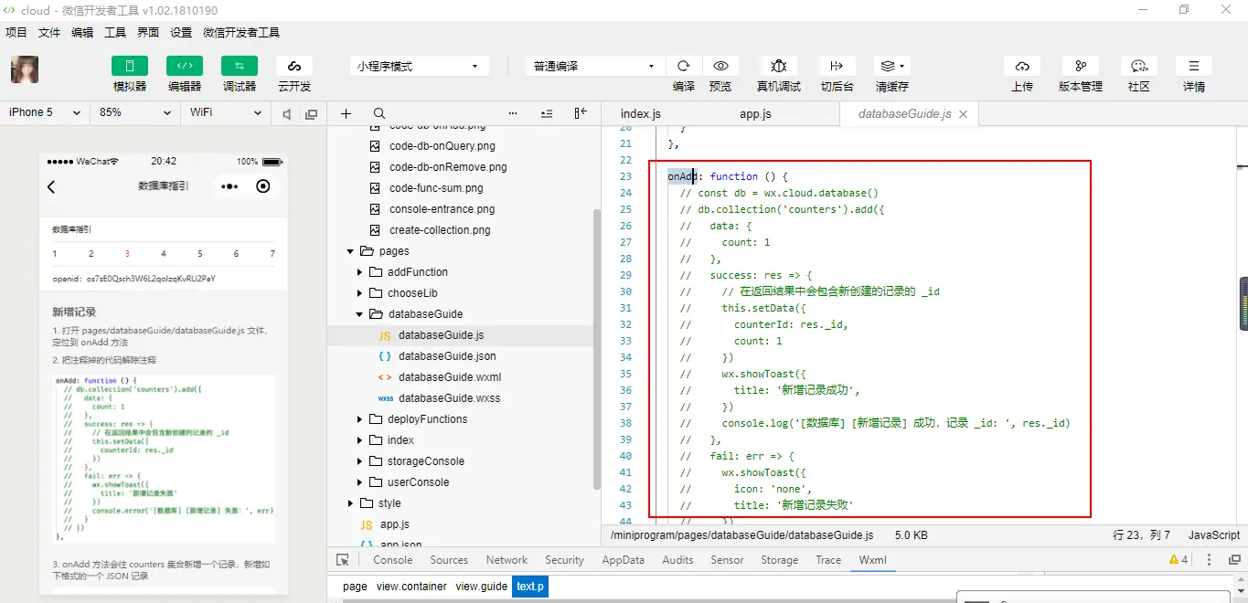Click the file search magnifier icon
This screenshot has width=1248, height=603.
379,113
